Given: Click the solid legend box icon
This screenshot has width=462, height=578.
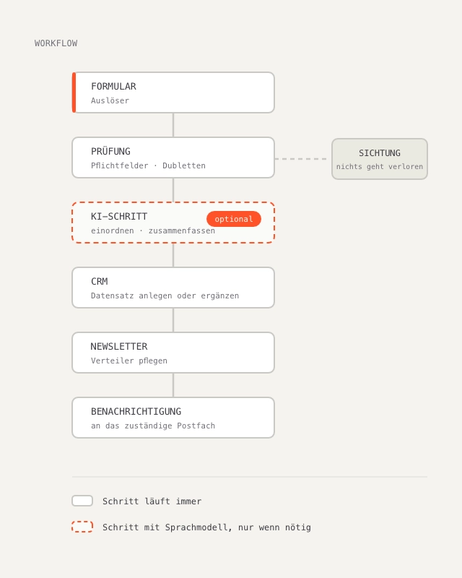Looking at the screenshot, I should pyautogui.click(x=82, y=501).
